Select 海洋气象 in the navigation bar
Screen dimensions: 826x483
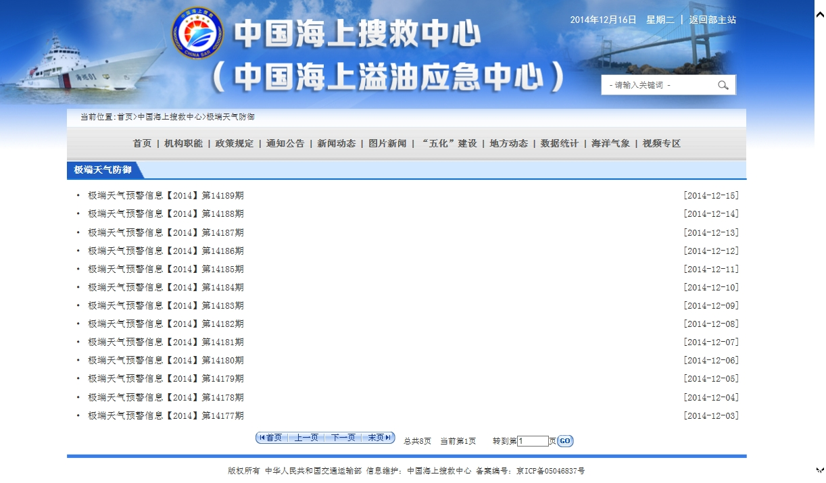coord(610,143)
